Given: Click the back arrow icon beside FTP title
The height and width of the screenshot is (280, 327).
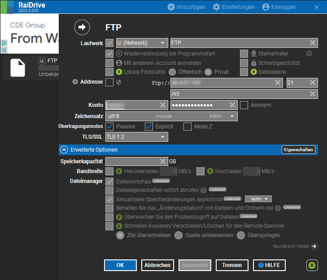Looking at the screenshot, I should (82, 27).
